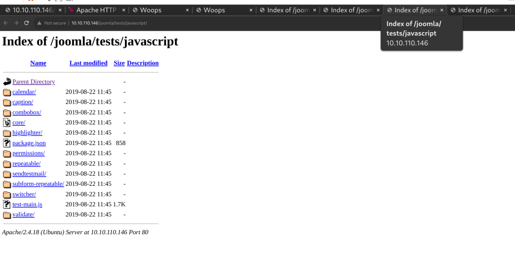The width and height of the screenshot is (515, 275).
Task: Sort listing by Last modified header
Action: click(88, 63)
